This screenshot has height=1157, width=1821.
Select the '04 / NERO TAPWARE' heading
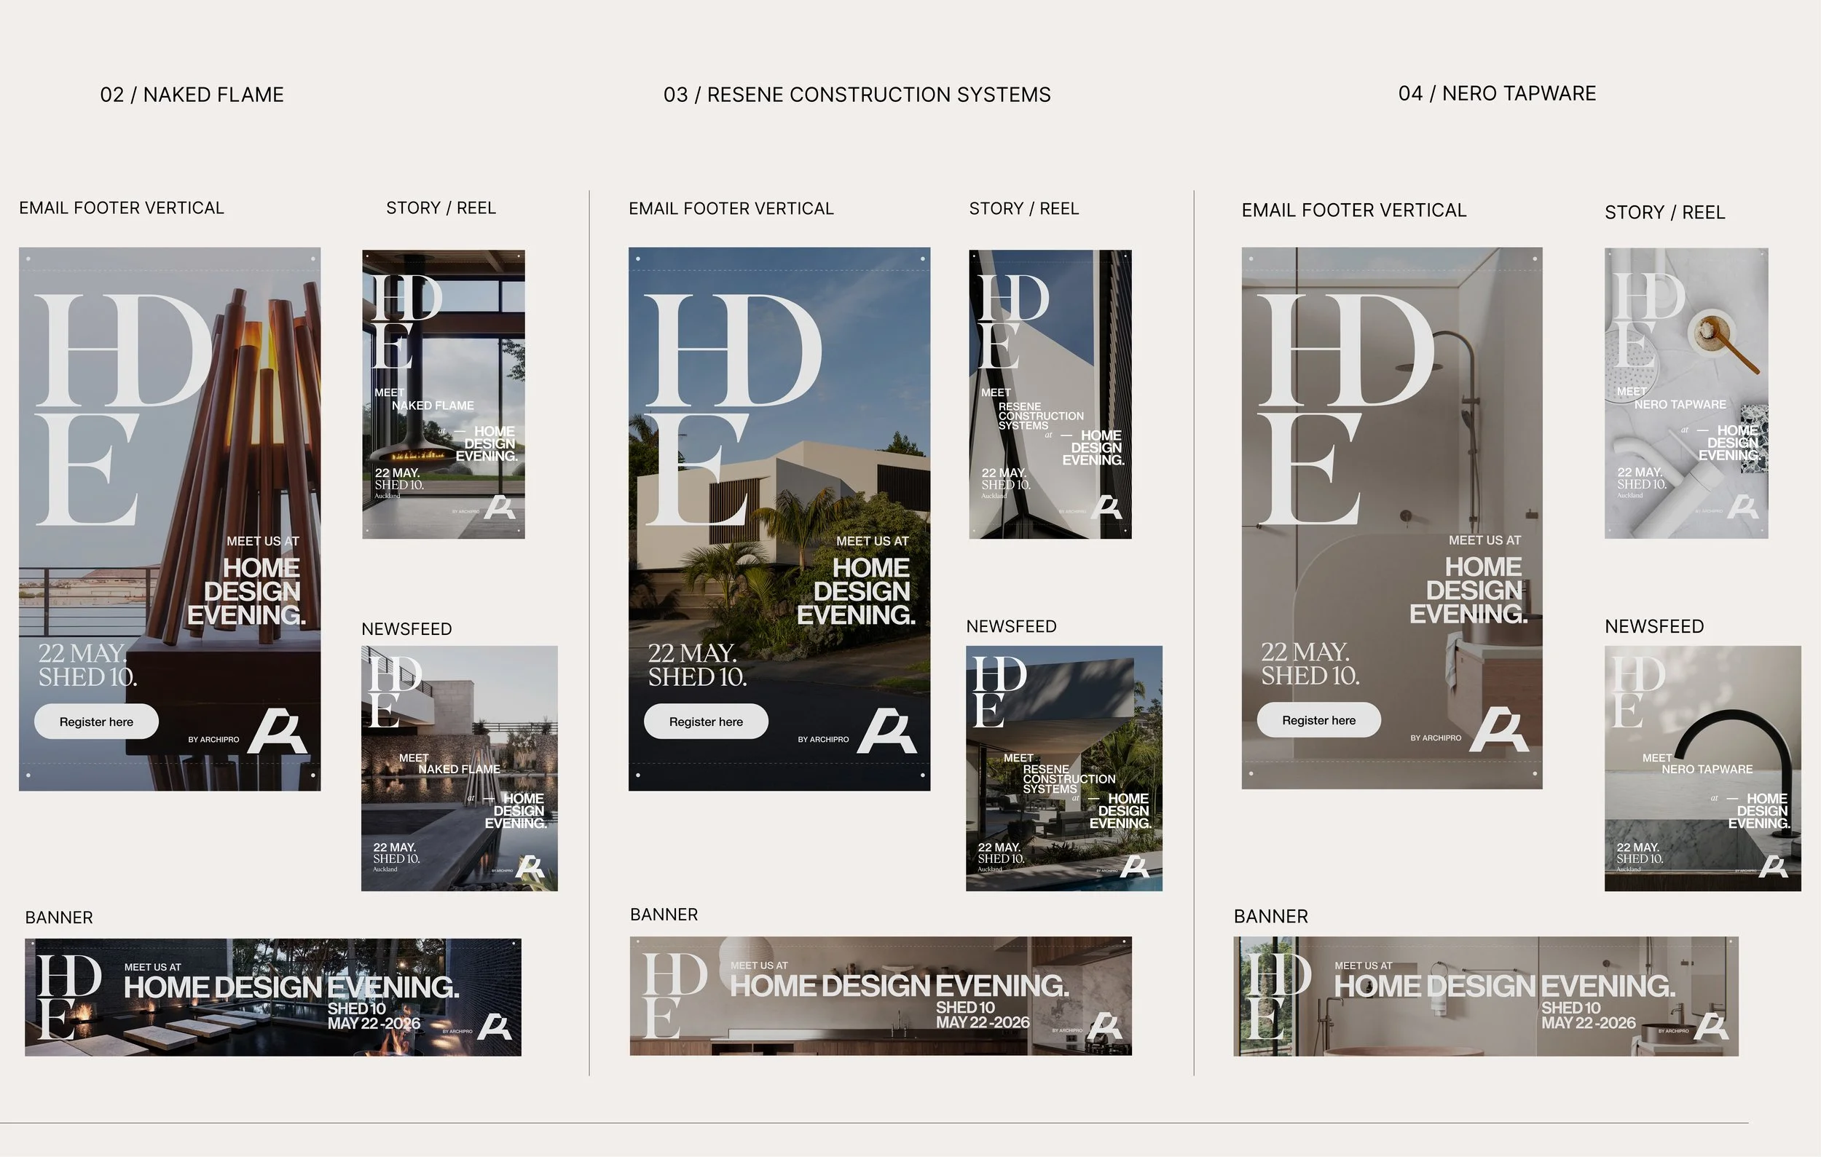1498,93
